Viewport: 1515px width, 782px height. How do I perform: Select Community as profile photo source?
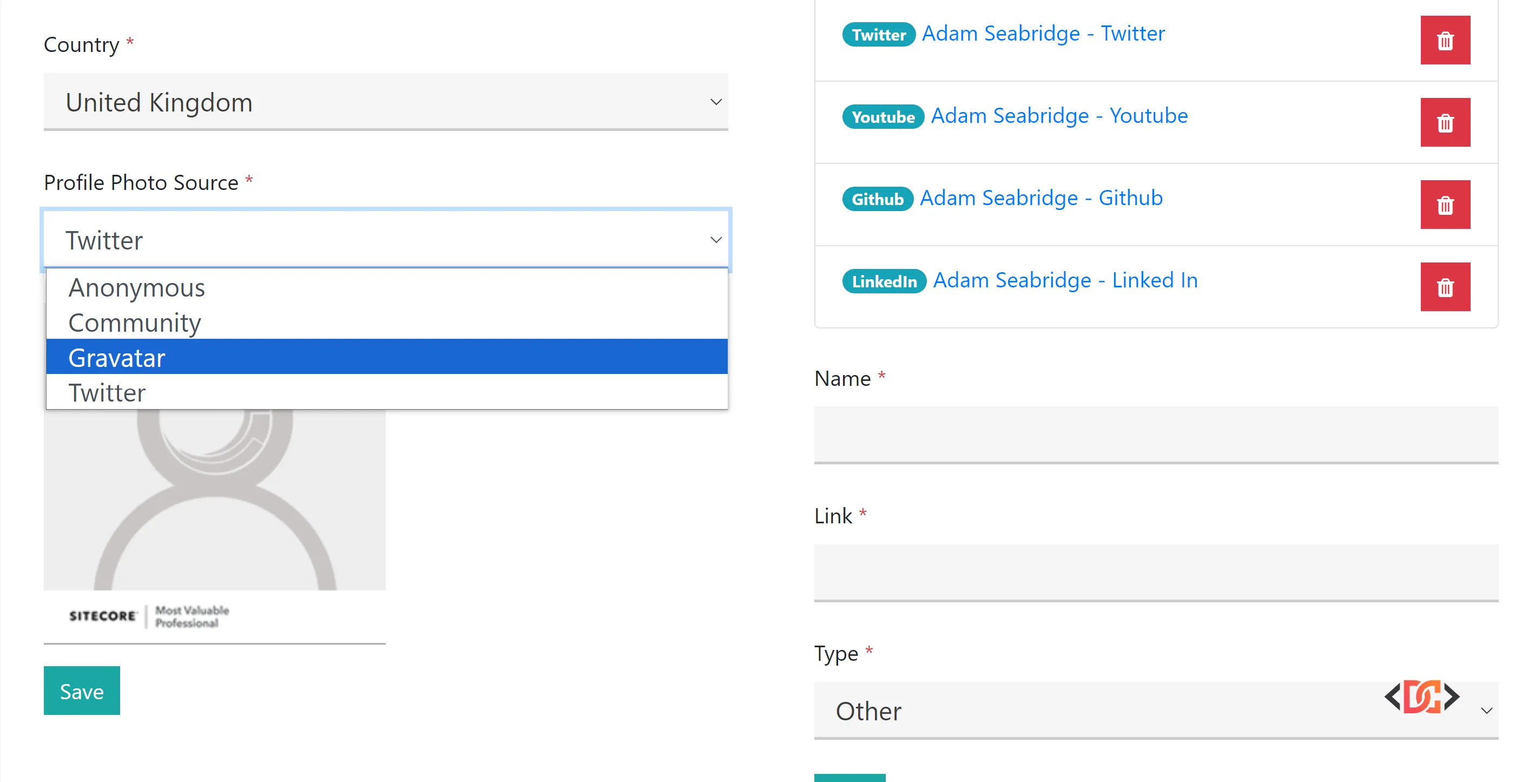(x=134, y=323)
